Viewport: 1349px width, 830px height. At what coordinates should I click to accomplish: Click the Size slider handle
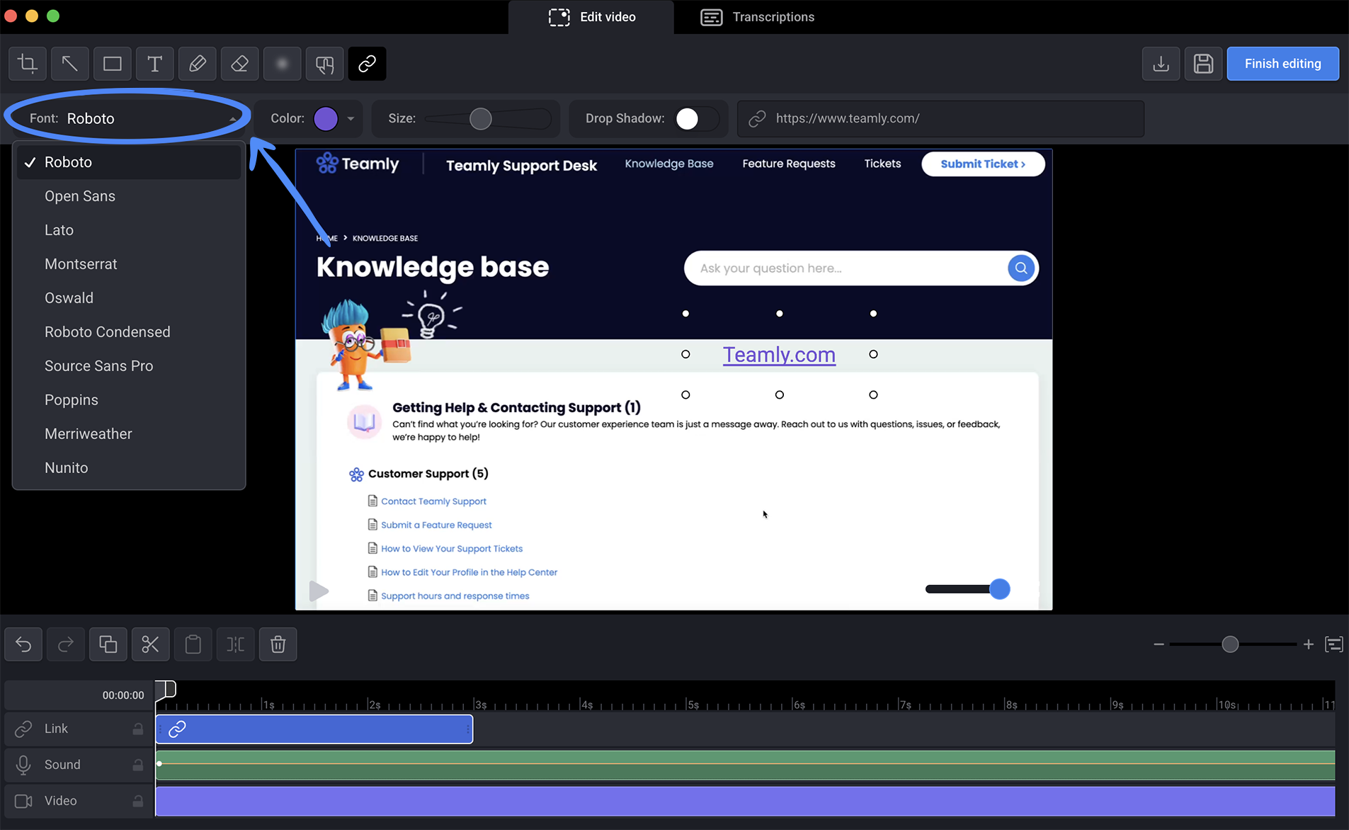coord(481,119)
